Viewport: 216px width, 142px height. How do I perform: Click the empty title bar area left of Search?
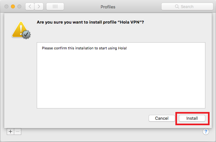[x=139, y=6]
